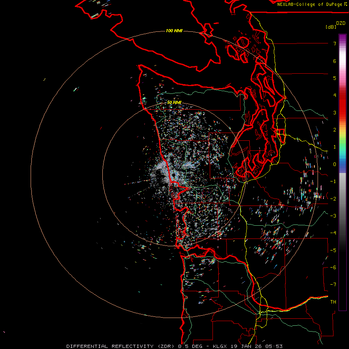This screenshot has height=349, width=349.
Task: Click the radar site black dot at center
Action: point(173,175)
